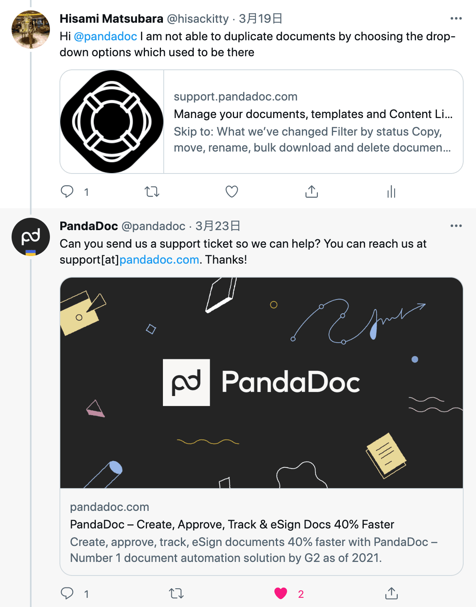Image resolution: width=476 pixels, height=607 pixels.
Task: Click the PandaDoc banner preview image
Action: click(x=261, y=383)
